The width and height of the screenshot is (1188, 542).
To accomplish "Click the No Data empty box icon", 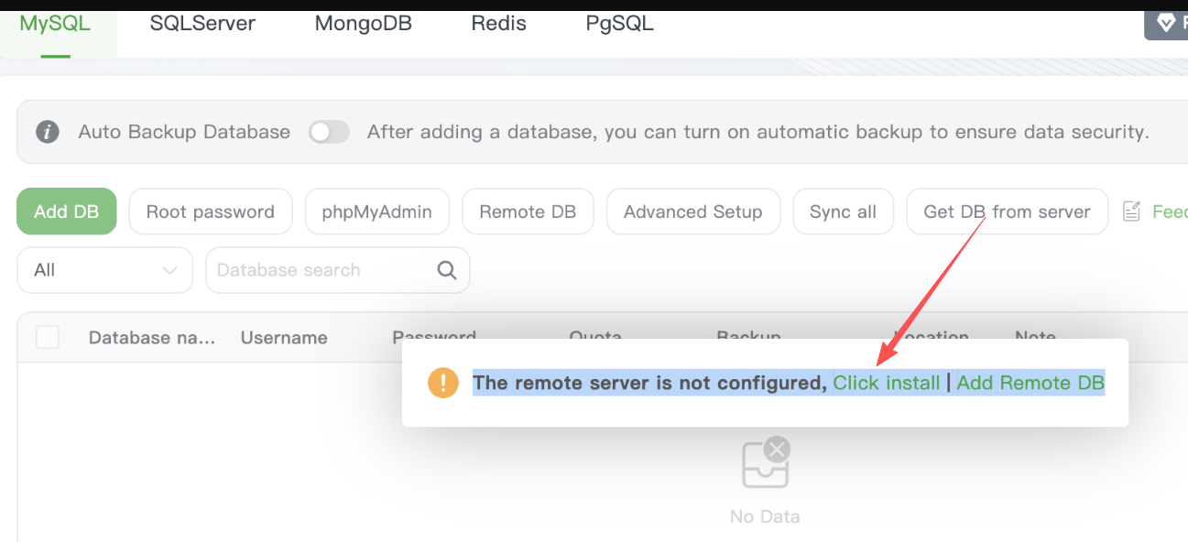I will tap(765, 465).
